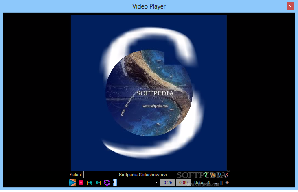Decrease playback rate with minus button
The height and width of the screenshot is (192, 298).
tap(216, 183)
